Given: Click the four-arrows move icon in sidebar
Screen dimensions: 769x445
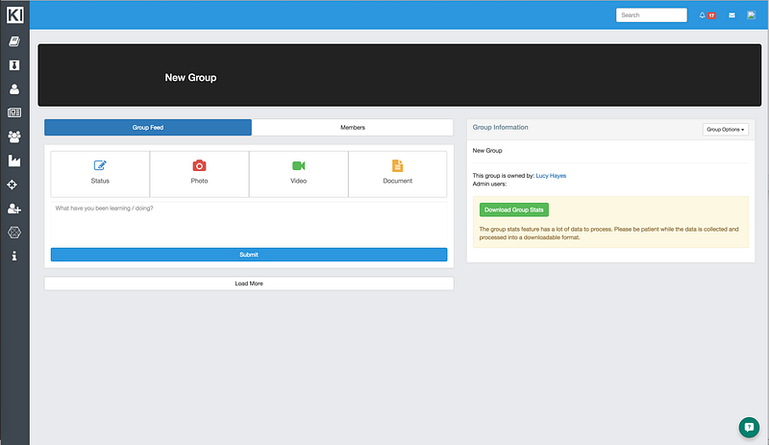Looking at the screenshot, I should [12, 185].
